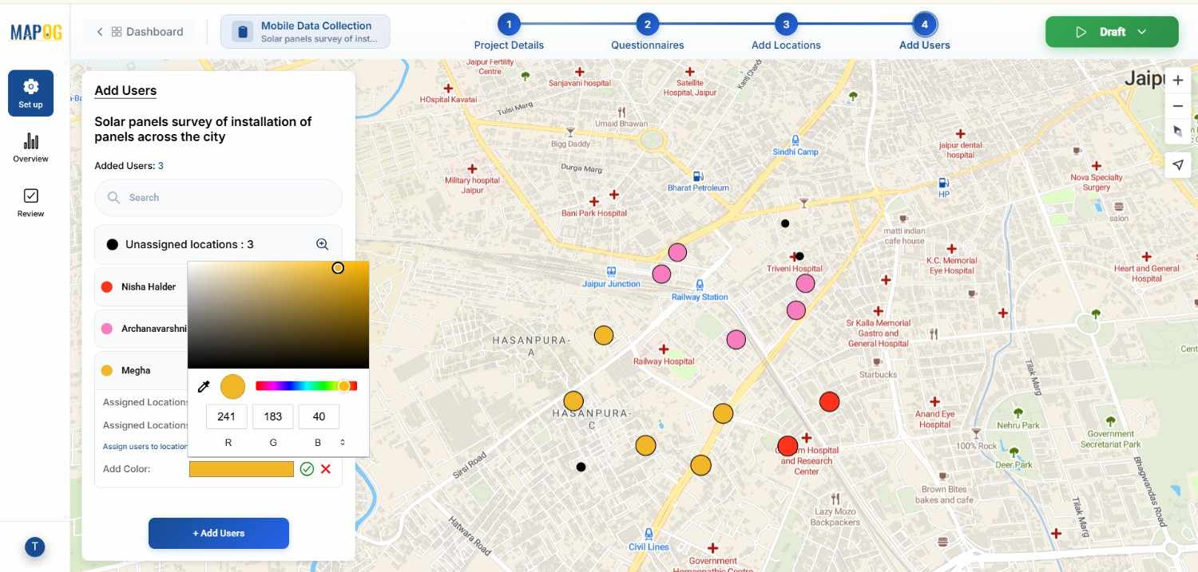Go to the Review section

[31, 203]
